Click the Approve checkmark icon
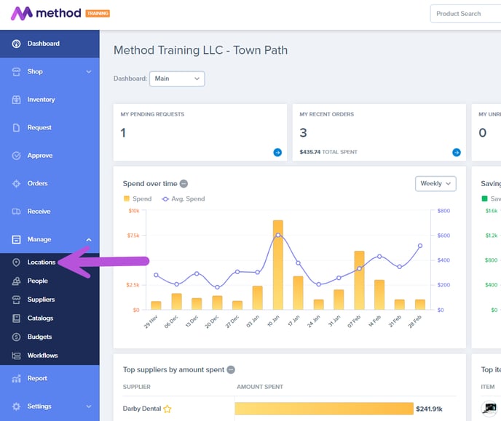 (16, 156)
